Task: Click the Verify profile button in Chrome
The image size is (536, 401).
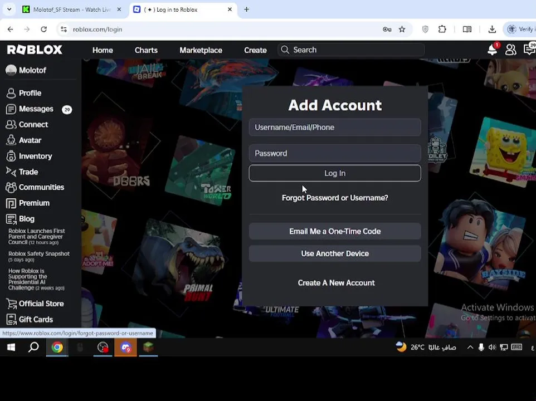Action: pyautogui.click(x=520, y=30)
